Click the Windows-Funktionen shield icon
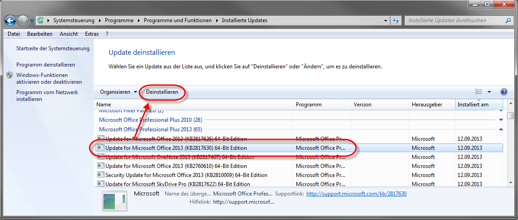The height and width of the screenshot is (220, 518). click(x=10, y=75)
